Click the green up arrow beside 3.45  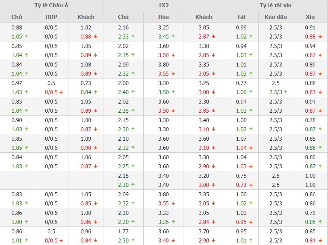click(x=173, y=36)
